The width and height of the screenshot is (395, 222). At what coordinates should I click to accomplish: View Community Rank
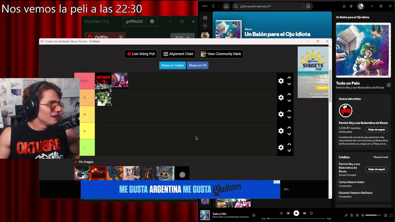pyautogui.click(x=221, y=54)
